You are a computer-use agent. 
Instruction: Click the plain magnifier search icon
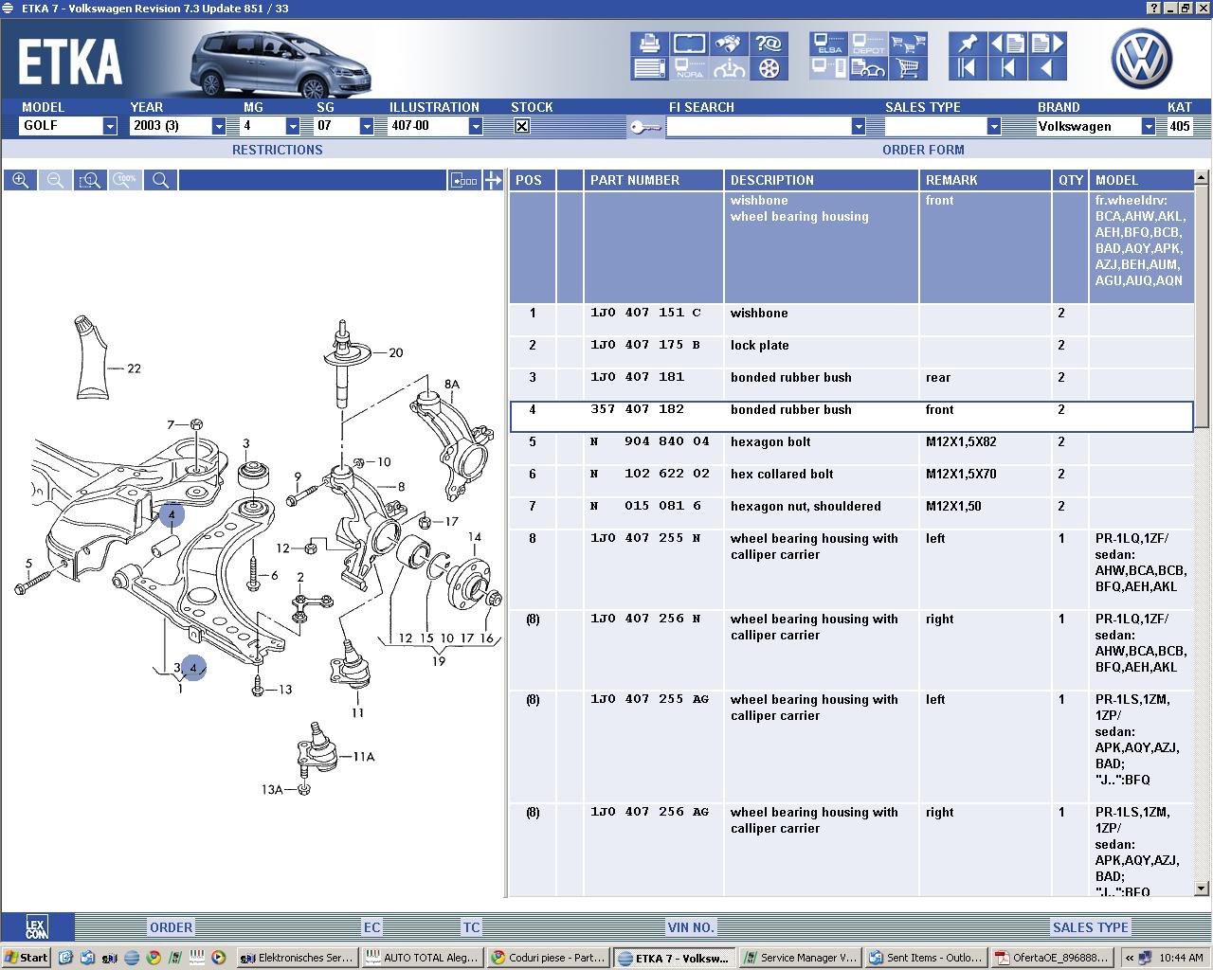[160, 180]
